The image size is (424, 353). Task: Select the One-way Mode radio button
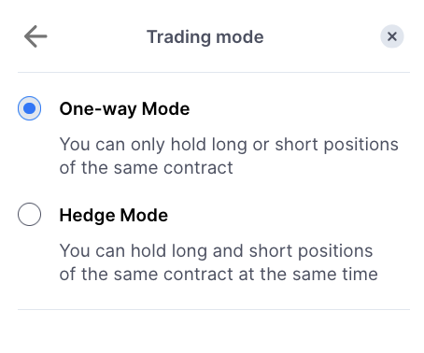pos(29,108)
